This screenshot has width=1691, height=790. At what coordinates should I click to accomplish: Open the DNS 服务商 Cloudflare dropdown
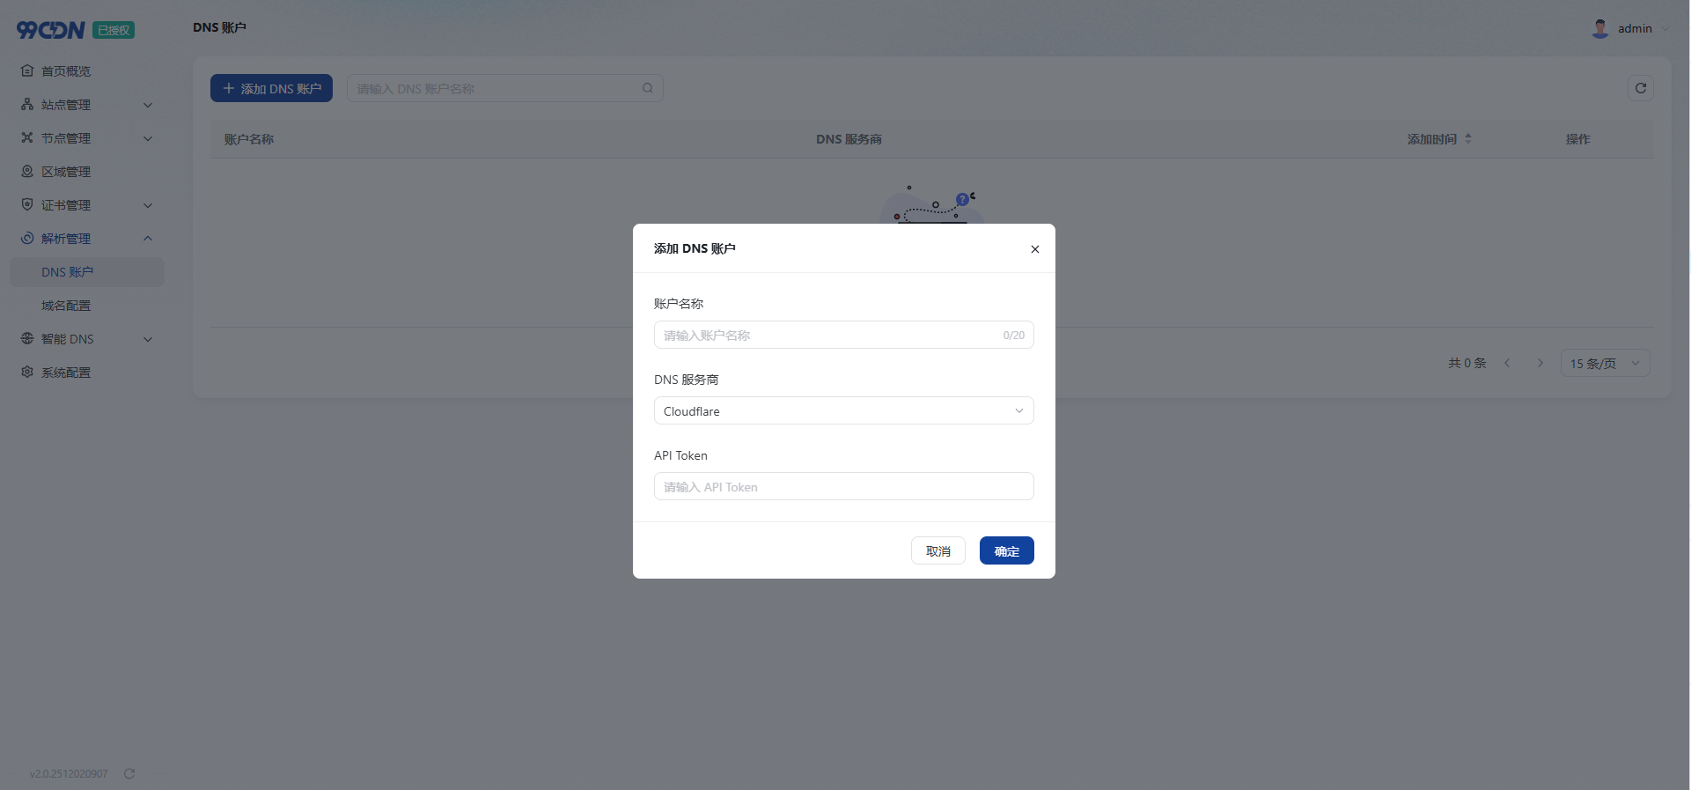coord(843,411)
